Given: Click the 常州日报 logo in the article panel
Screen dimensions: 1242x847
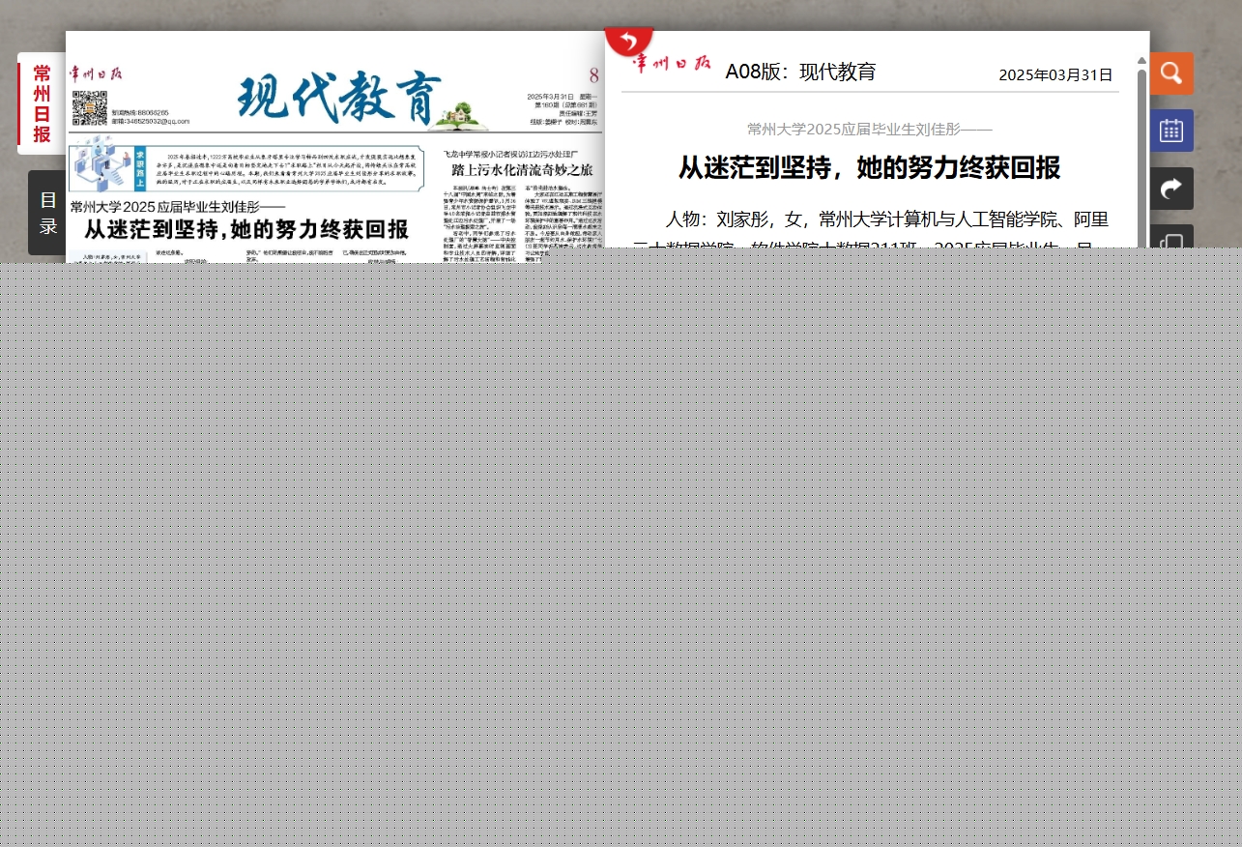Looking at the screenshot, I should 672,65.
